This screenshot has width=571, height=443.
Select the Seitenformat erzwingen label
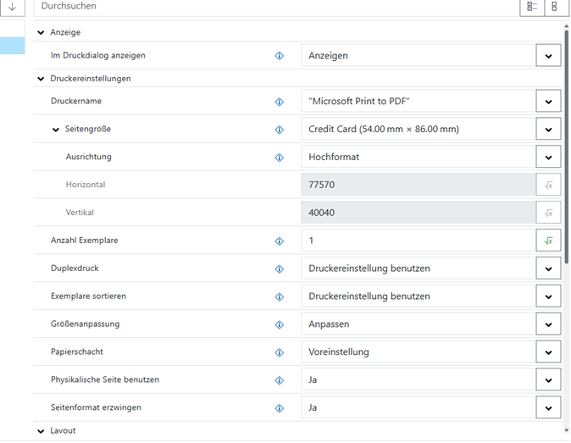click(96, 407)
